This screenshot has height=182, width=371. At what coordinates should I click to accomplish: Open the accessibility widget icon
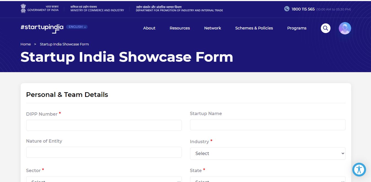point(359,169)
